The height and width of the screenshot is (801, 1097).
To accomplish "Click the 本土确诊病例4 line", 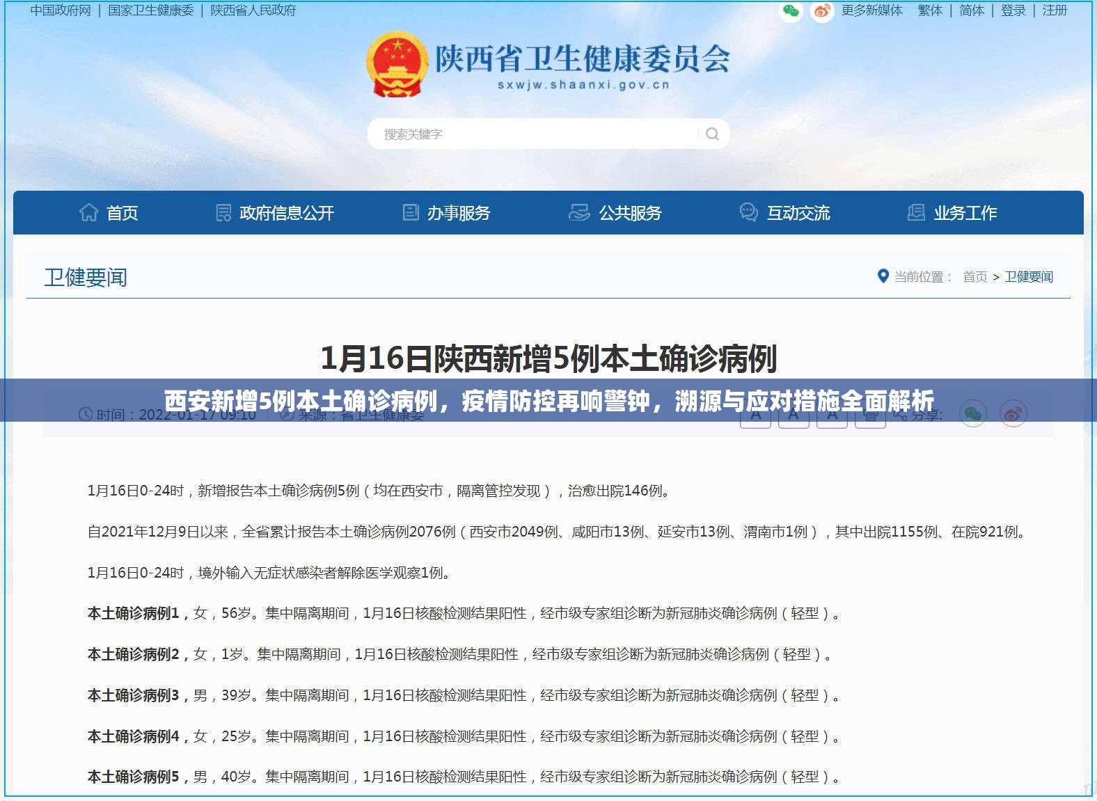I will coord(465,736).
